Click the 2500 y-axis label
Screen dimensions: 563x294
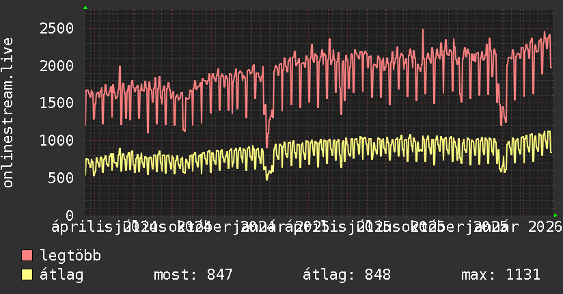click(57, 29)
